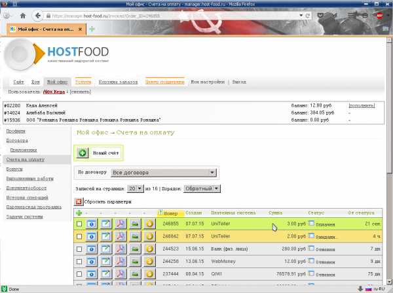Tick the checkbox for invoice 246855
Viewport: 393px width, 293px height.
click(79, 224)
